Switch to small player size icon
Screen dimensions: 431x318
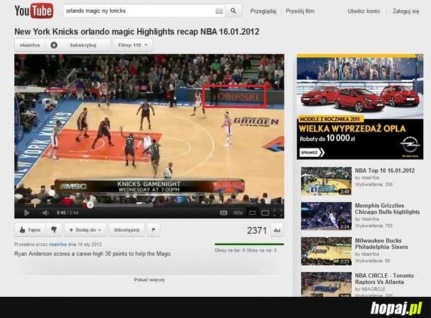tap(252, 213)
